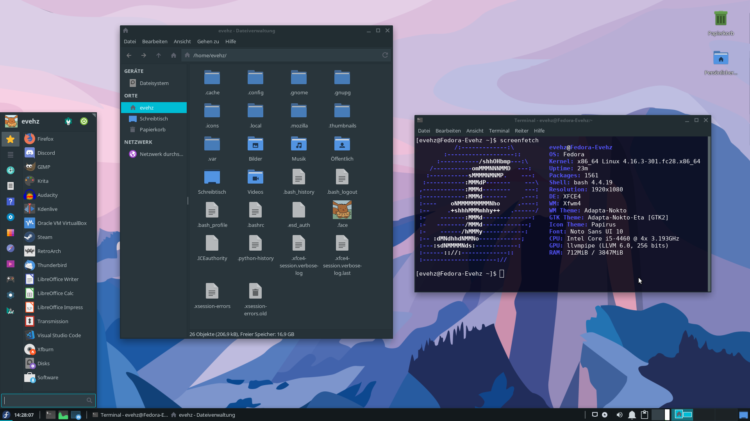Screen dimensions: 750x421
Task: Switch to Terminal window via taskbar button
Action: click(130, 415)
